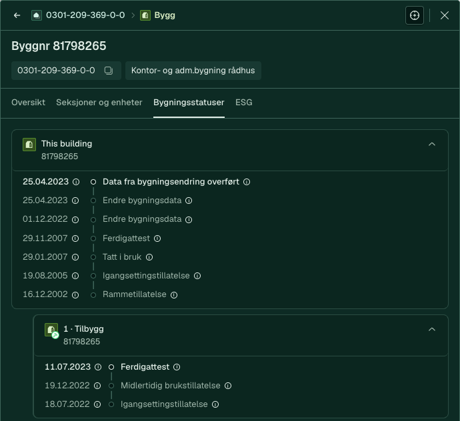Click info icon after Midlertidig brukstillatelse
The image size is (460, 421).
[x=228, y=386]
